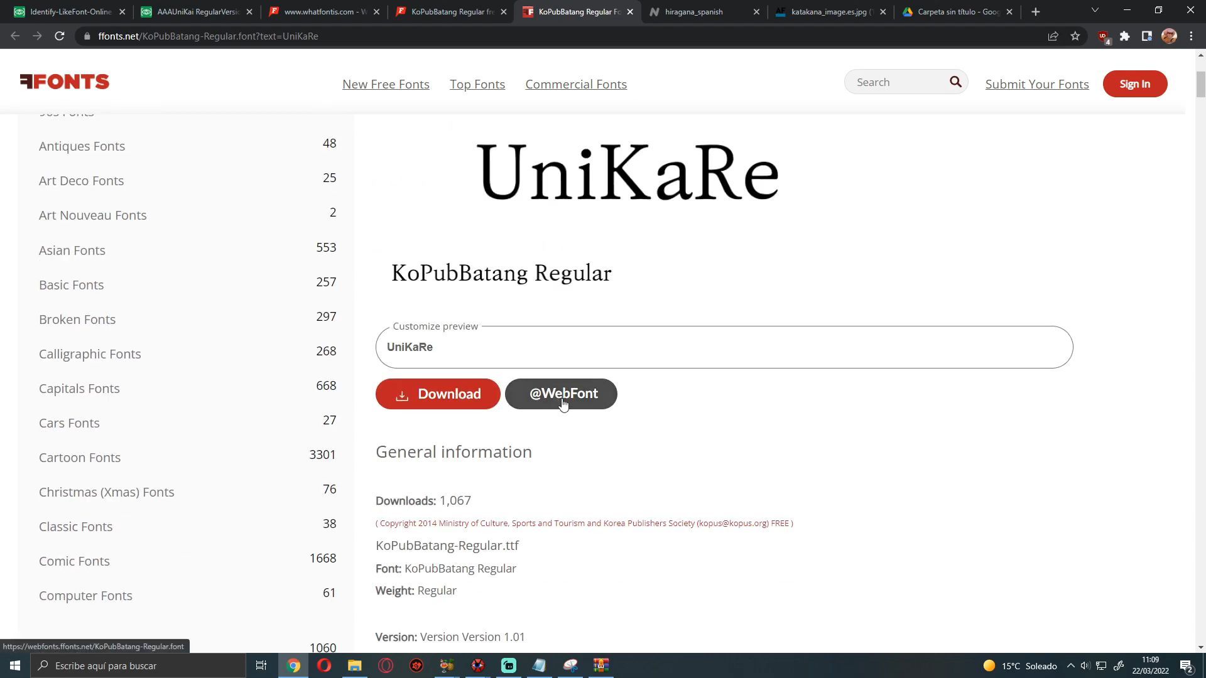This screenshot has width=1206, height=678.
Task: Click the taskbar clock 11:09
Action: click(x=1150, y=665)
